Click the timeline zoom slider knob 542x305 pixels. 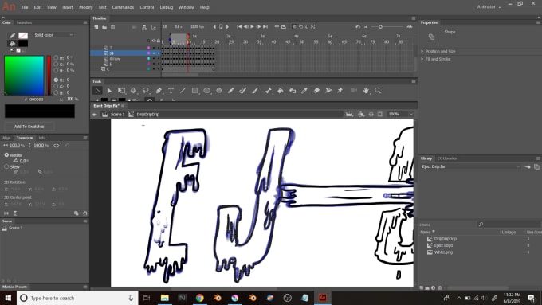(x=380, y=26)
